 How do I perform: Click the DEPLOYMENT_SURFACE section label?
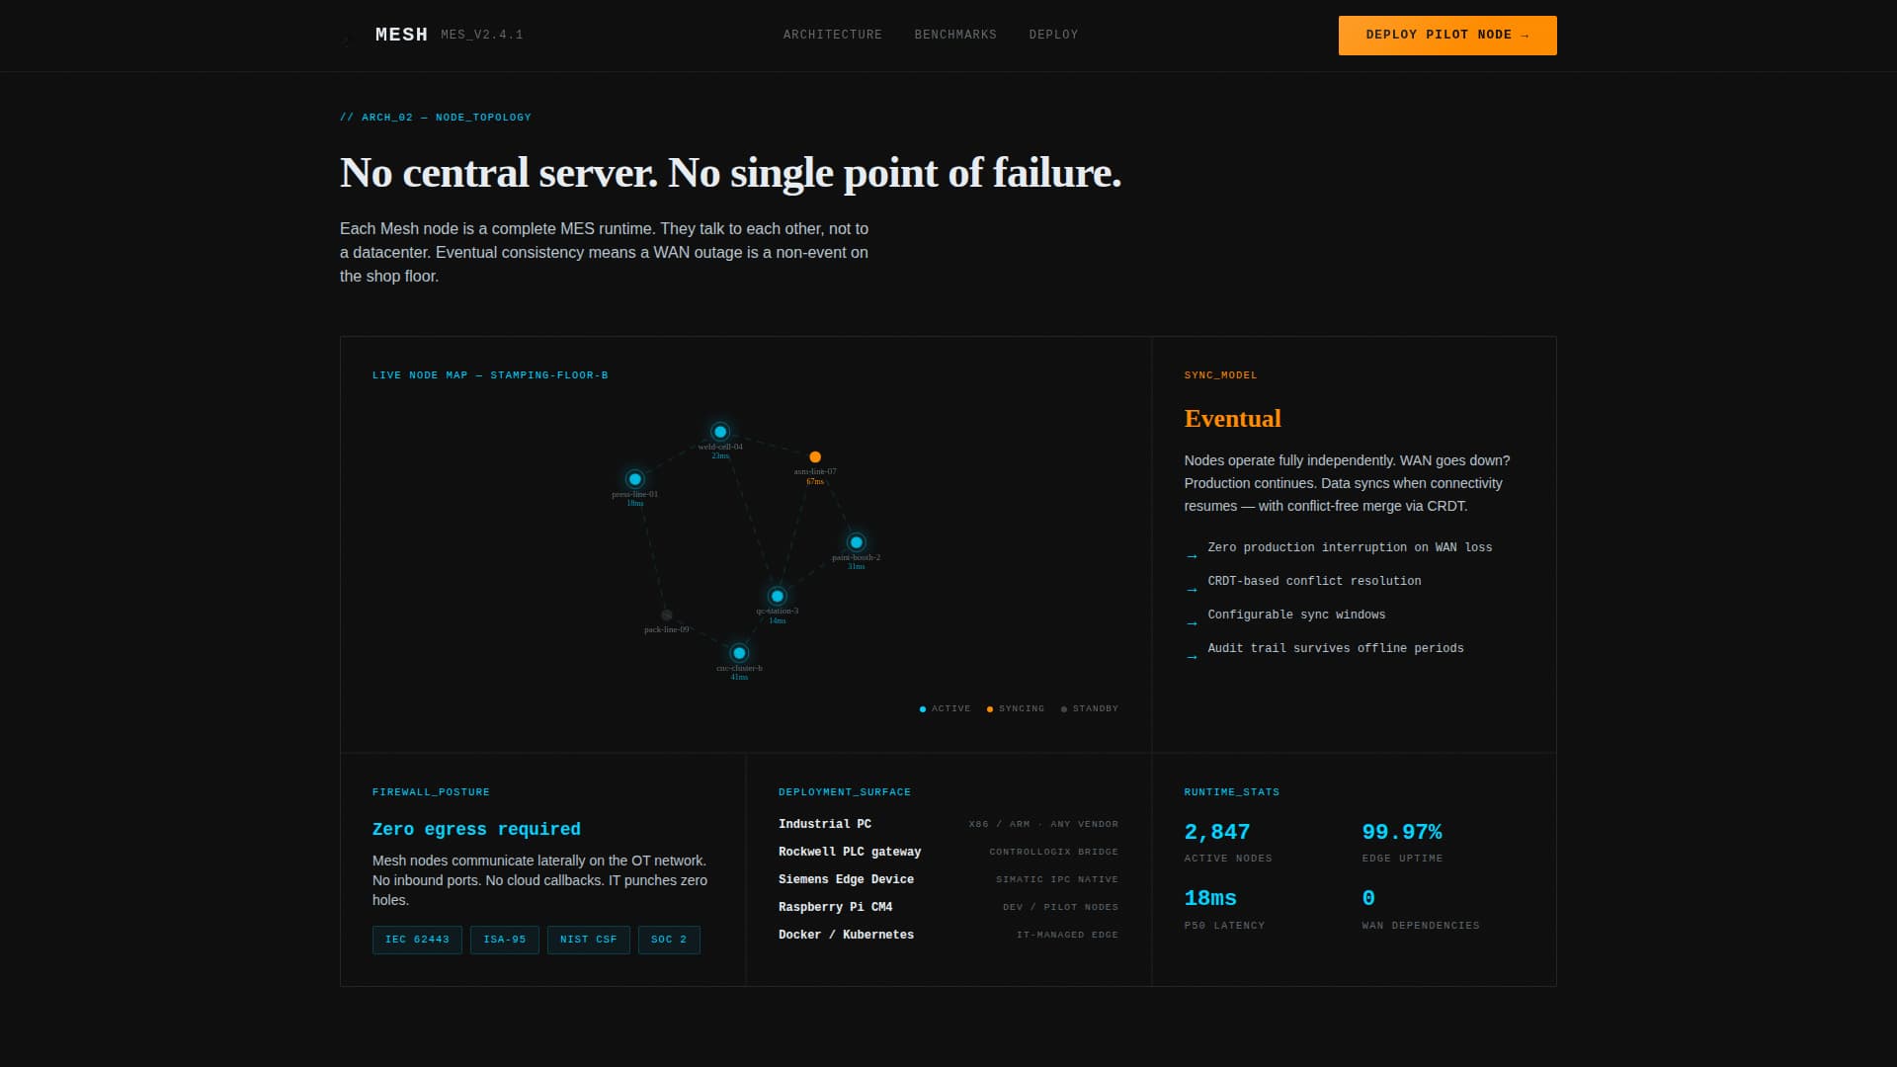[845, 792]
